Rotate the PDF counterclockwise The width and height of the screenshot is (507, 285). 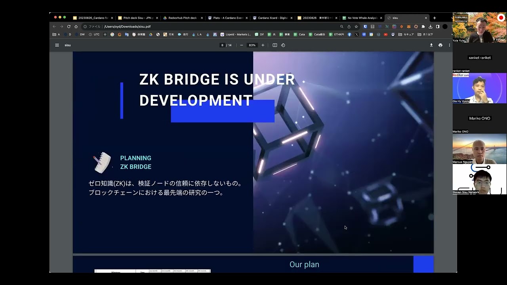click(x=283, y=45)
